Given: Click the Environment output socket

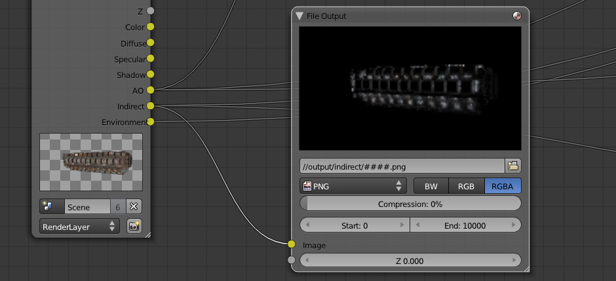Looking at the screenshot, I should [x=150, y=122].
